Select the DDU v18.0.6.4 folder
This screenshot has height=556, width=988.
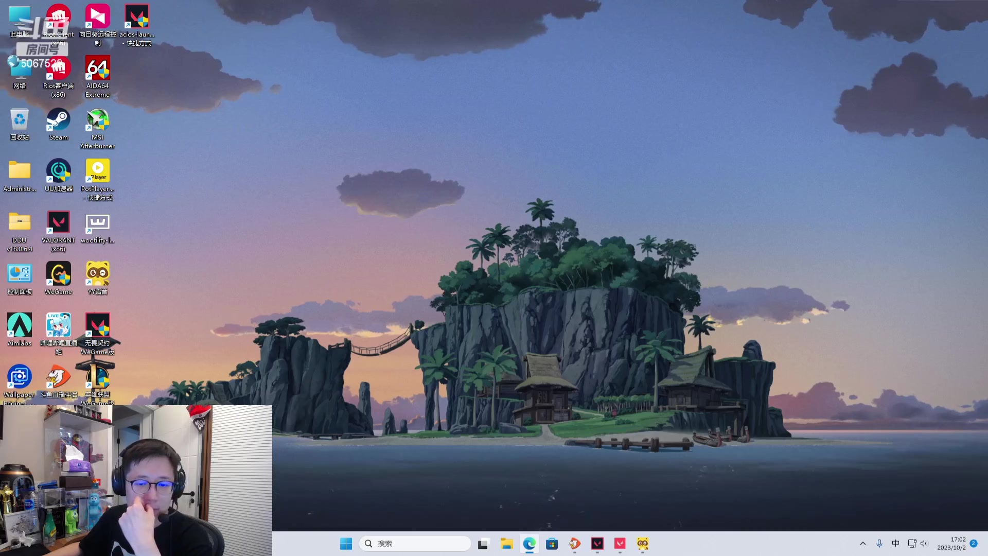20,231
